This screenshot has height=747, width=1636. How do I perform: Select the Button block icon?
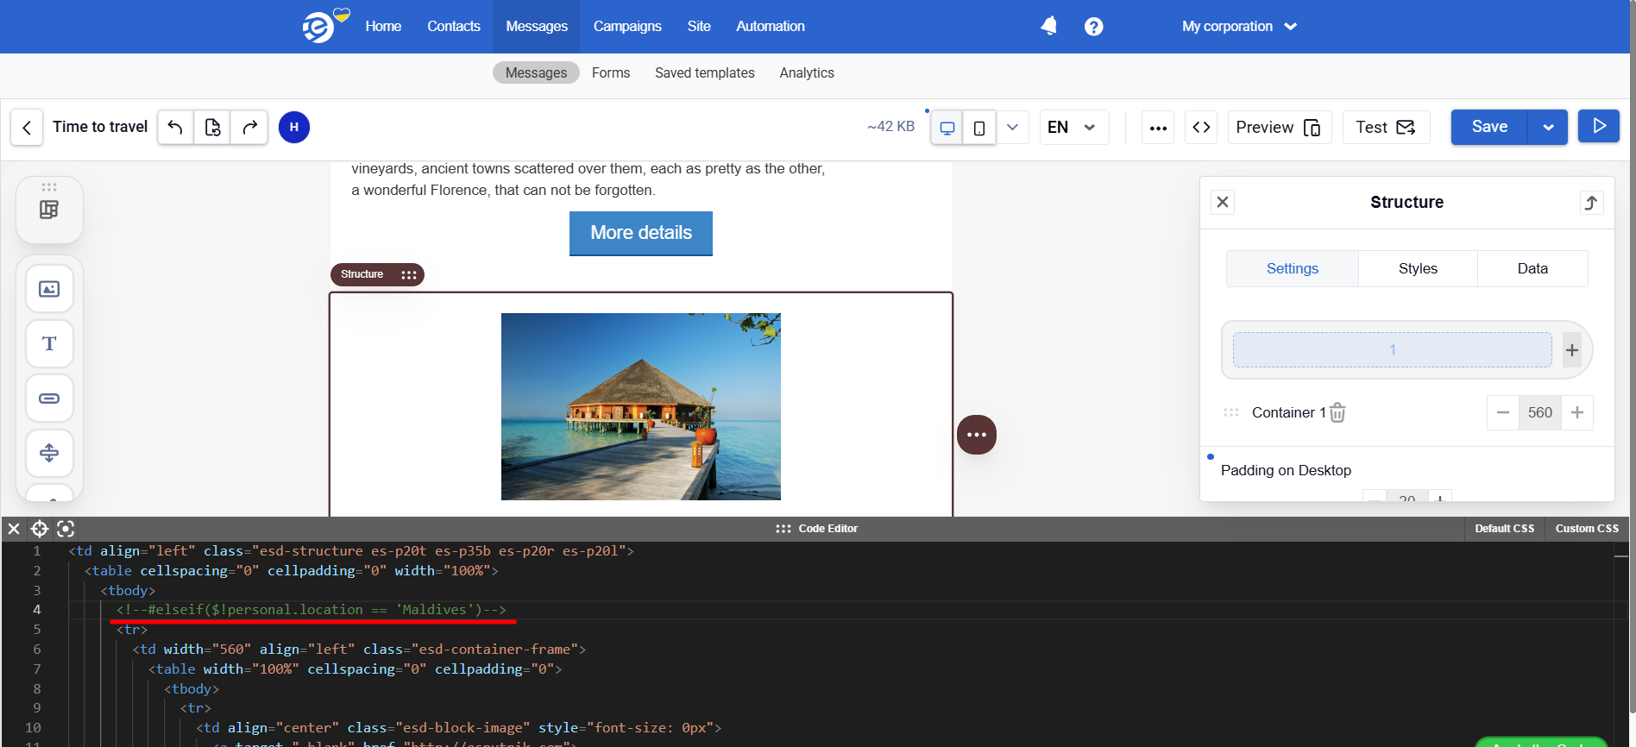49,399
